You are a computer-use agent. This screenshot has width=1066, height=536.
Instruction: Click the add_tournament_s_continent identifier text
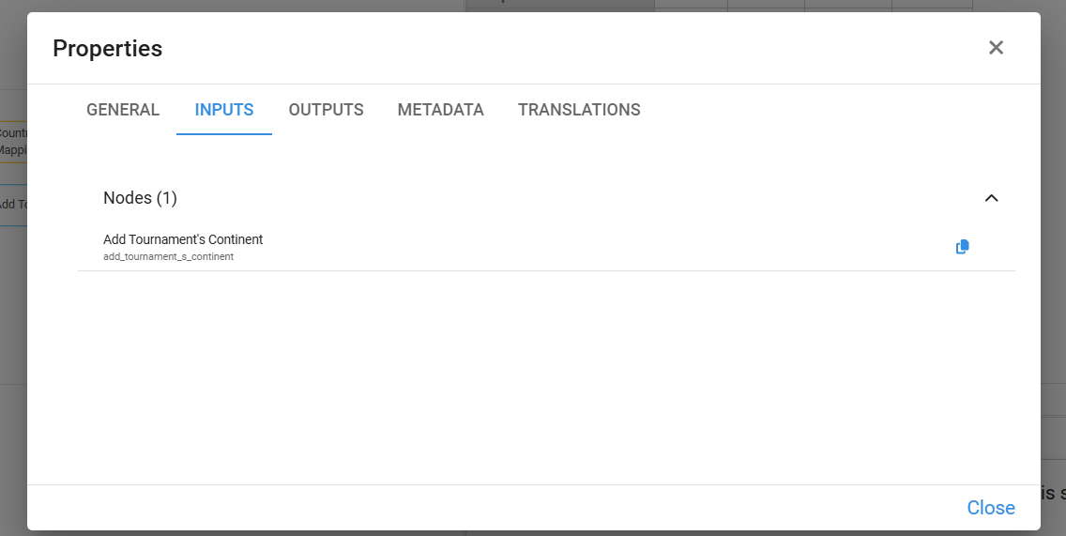click(x=169, y=256)
